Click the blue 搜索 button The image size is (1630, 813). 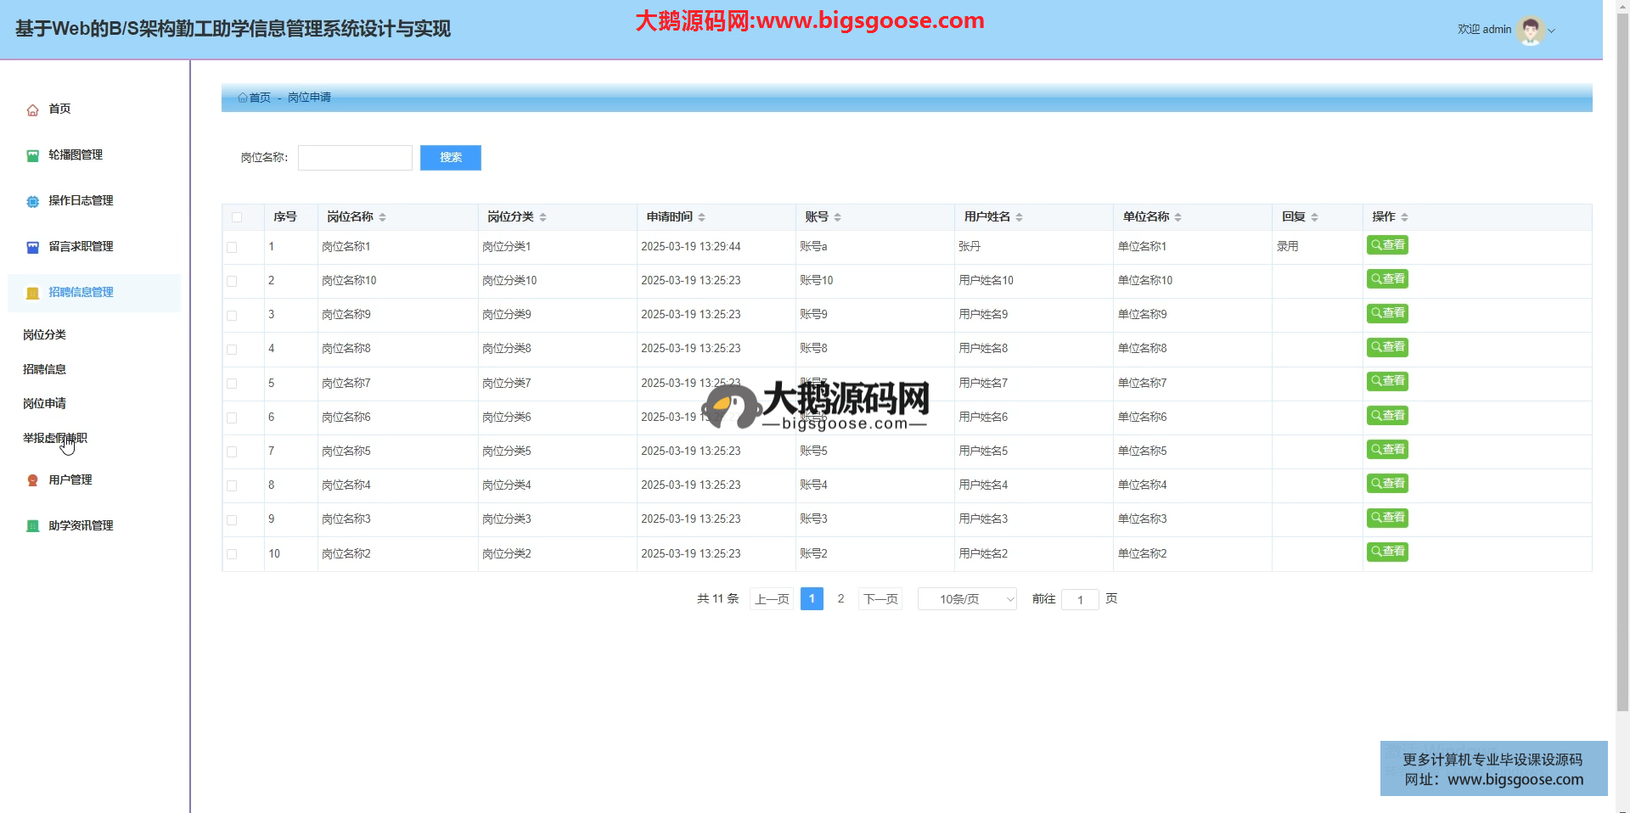450,158
